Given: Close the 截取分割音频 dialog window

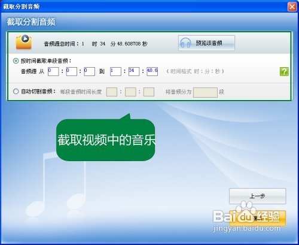Looking at the screenshot, I should (292, 7).
